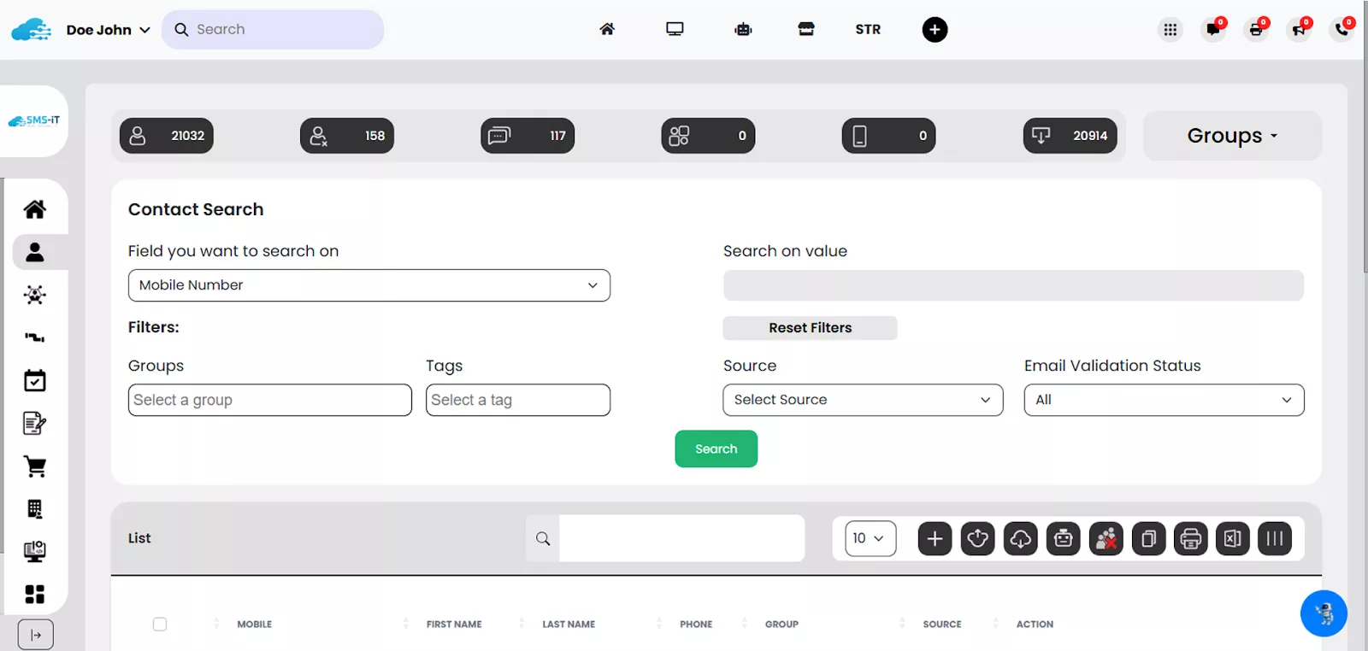Screen dimensions: 1368x651
Task: Sort the table by the MOBILE column header
Action: click(254, 625)
